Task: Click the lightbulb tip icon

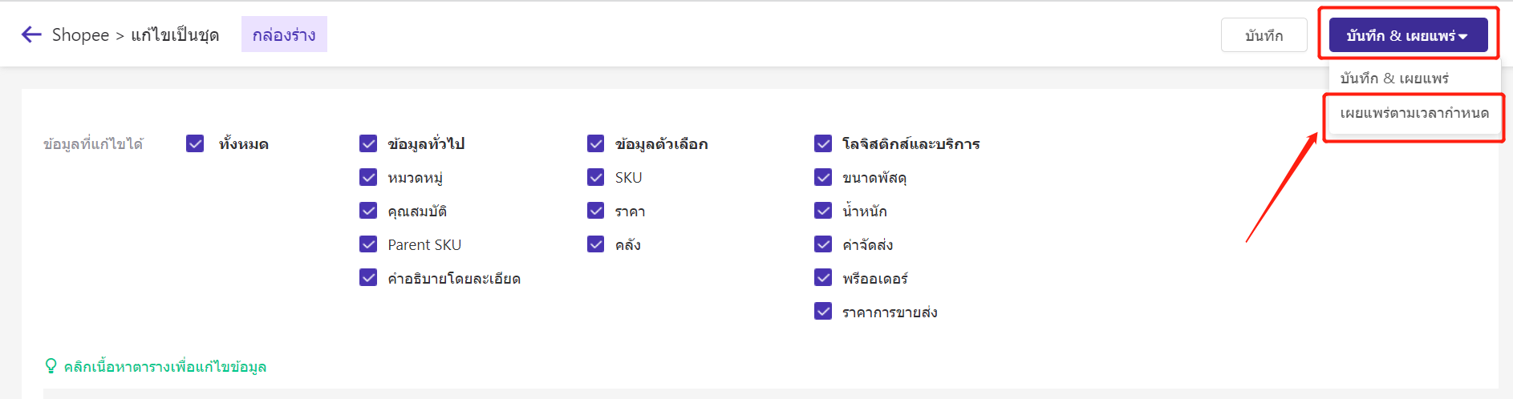Action: point(51,366)
